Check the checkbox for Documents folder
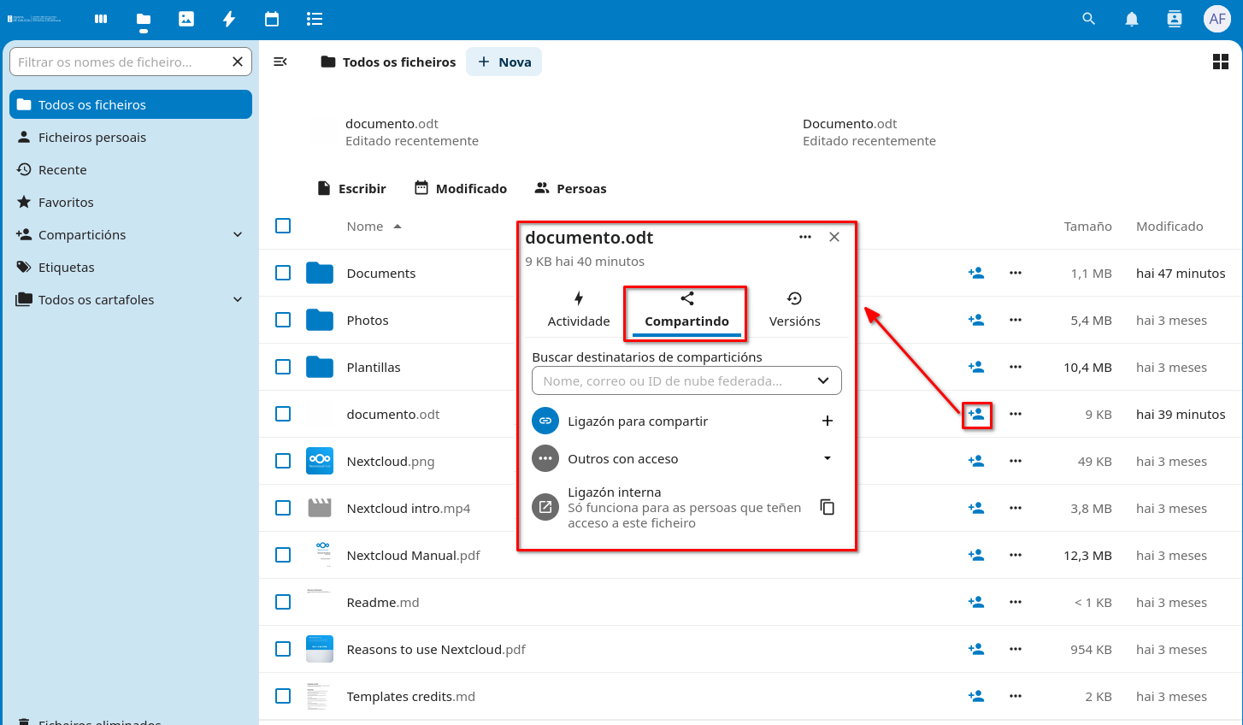1243x725 pixels. click(283, 273)
